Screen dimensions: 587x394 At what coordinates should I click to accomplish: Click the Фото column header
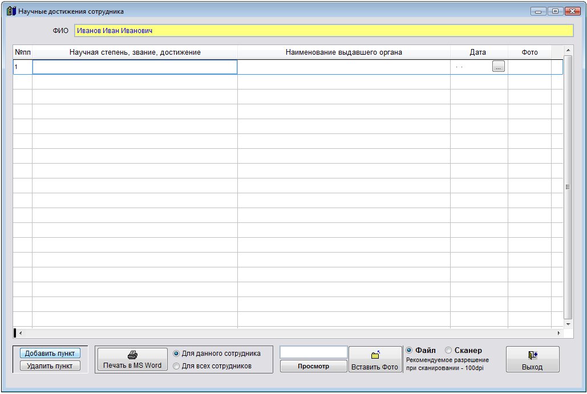[x=529, y=52]
